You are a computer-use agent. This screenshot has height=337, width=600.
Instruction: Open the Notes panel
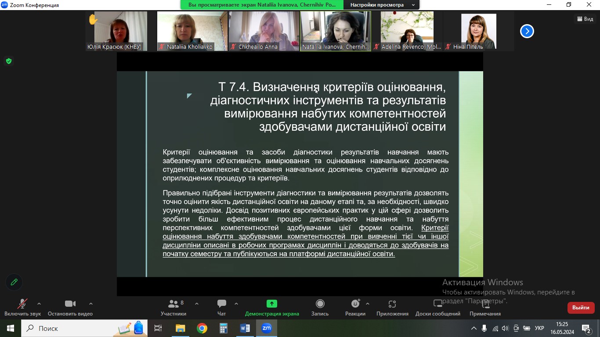(485, 307)
